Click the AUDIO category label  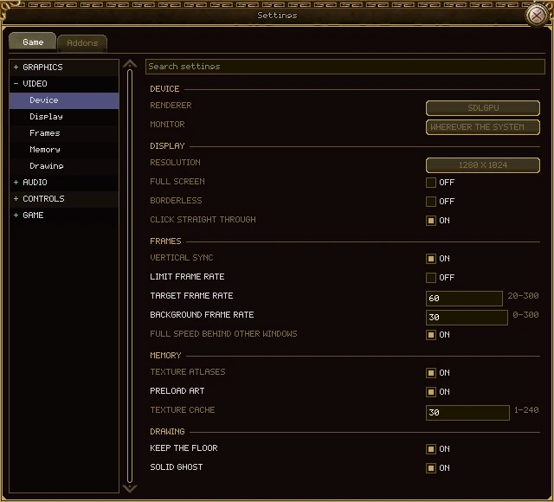click(35, 183)
